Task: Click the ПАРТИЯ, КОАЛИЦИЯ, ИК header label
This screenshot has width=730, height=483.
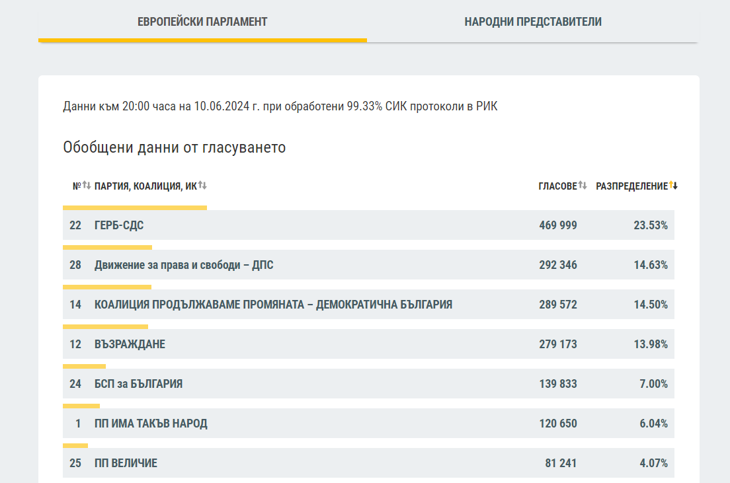Action: tap(145, 187)
